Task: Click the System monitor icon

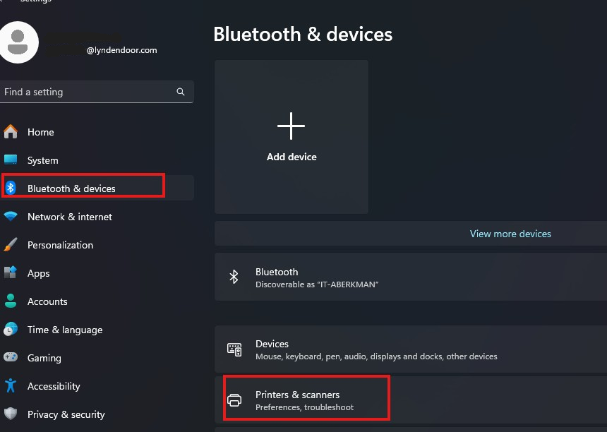Action: [11, 160]
